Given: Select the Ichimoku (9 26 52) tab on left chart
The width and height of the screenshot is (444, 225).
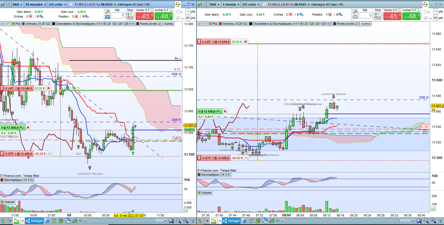Looking at the screenshot, I should tap(36, 24).
